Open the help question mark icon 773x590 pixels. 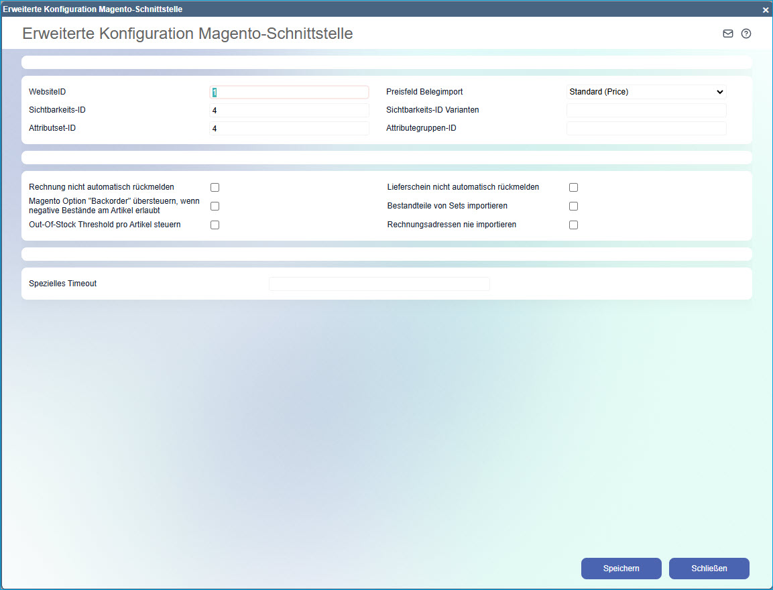pos(746,34)
